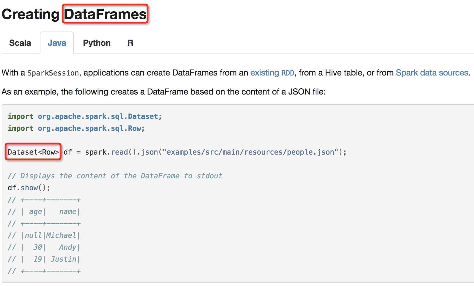The image size is (474, 286).
Task: Follow the 'existing RDD' link
Action: pyautogui.click(x=272, y=73)
